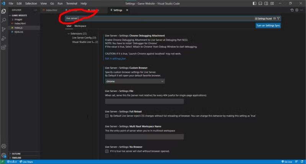Click the Open Settings (JSON) icon
Viewport: 306px width, 164px height.
coord(292,10)
